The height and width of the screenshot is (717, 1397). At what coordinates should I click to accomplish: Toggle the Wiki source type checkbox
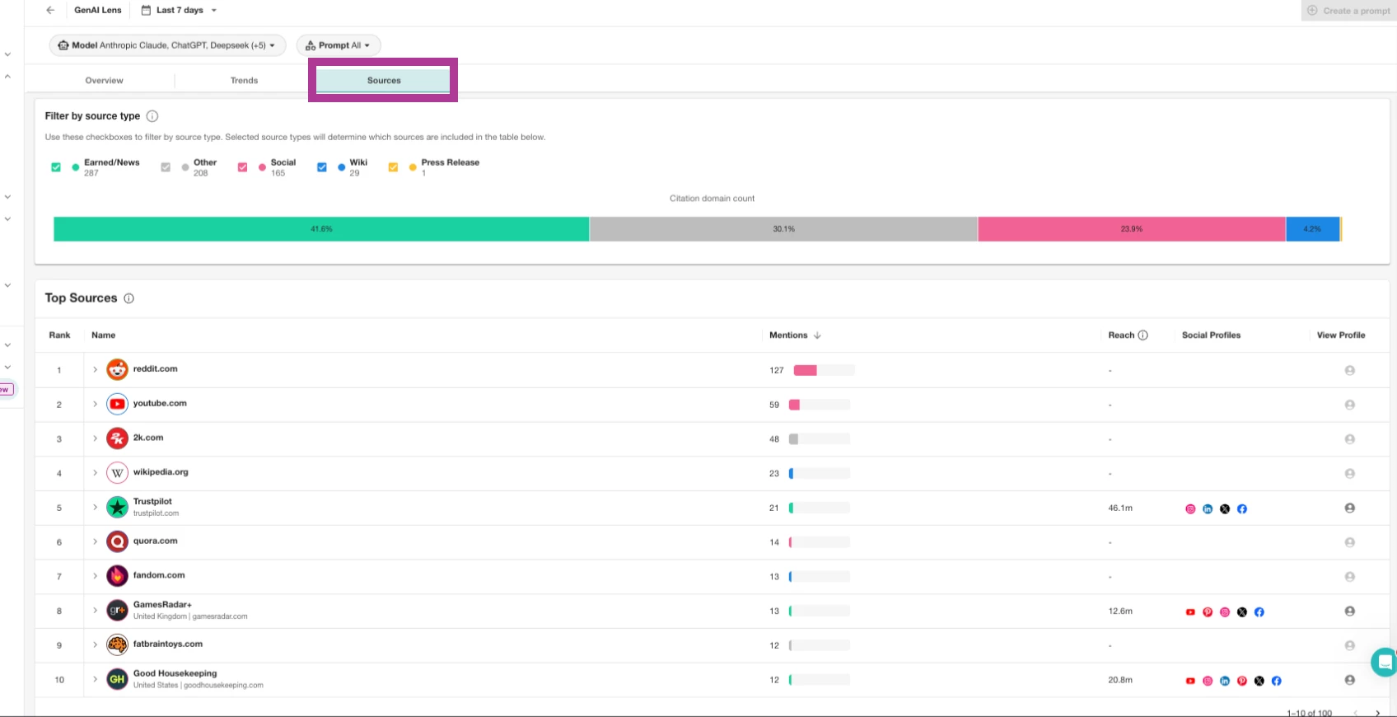(322, 167)
